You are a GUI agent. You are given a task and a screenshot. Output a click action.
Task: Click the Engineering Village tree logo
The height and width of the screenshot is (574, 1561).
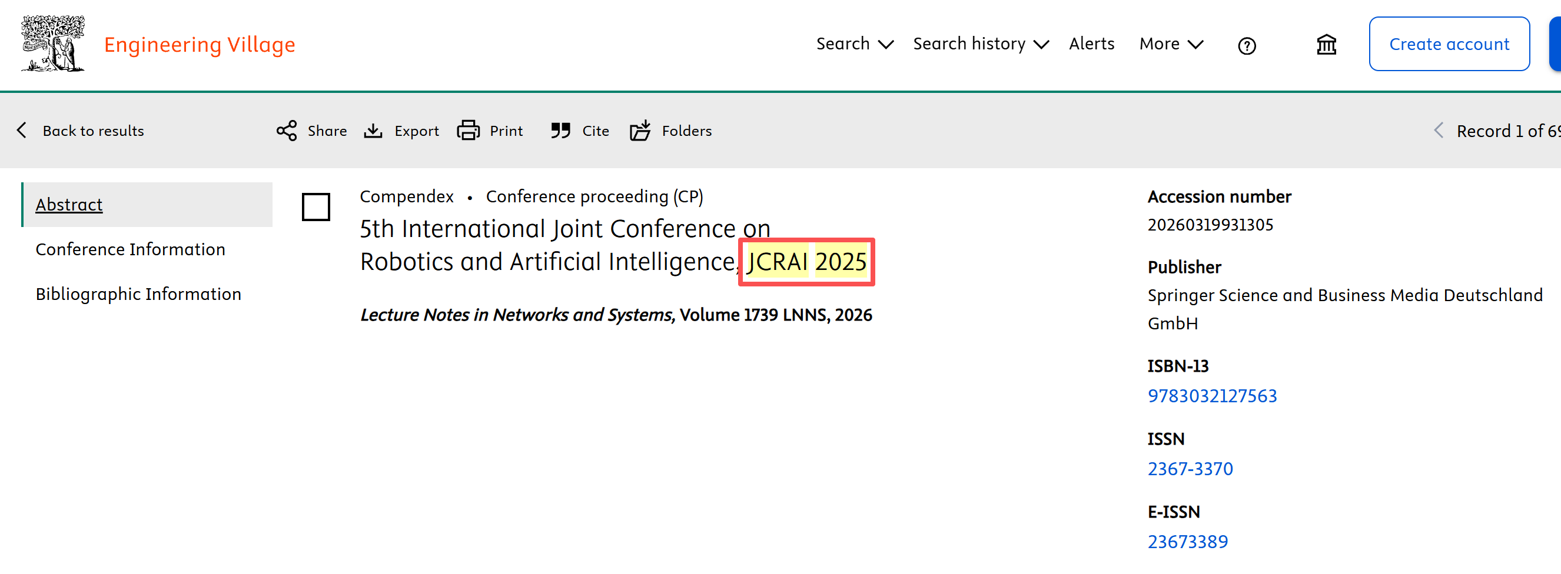(53, 44)
